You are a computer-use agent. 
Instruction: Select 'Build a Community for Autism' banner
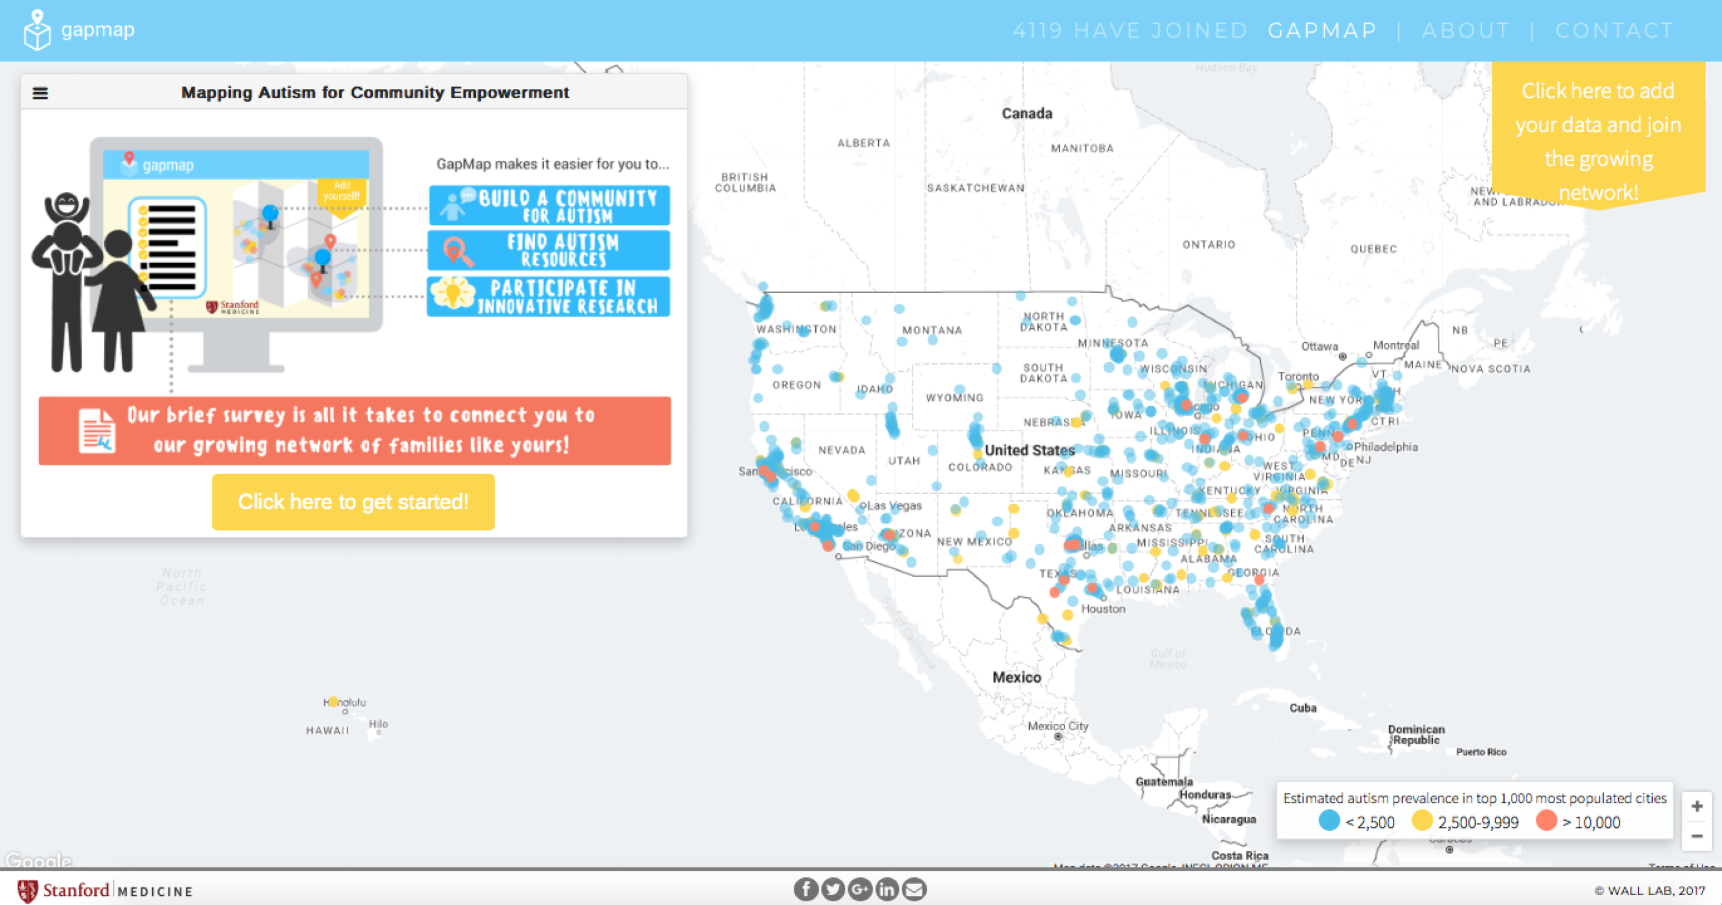[549, 205]
